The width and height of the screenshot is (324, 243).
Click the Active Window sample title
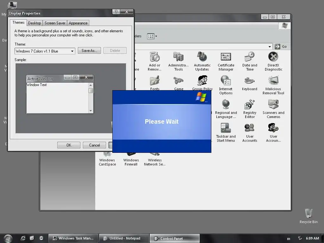pyautogui.click(x=40, y=79)
